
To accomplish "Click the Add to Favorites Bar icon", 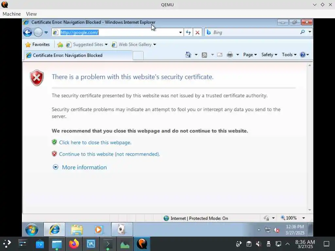I will (x=60, y=44).
